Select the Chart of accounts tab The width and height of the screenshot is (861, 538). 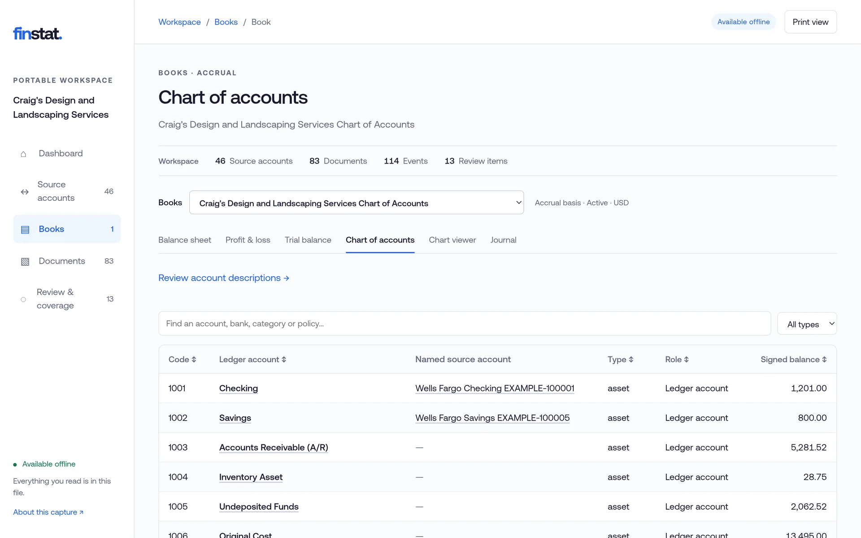[380, 240]
